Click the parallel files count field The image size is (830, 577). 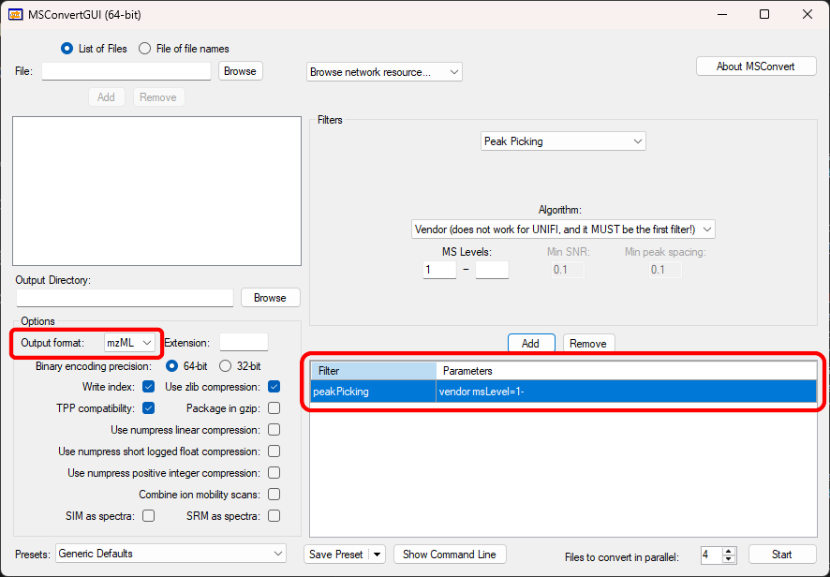(x=711, y=555)
